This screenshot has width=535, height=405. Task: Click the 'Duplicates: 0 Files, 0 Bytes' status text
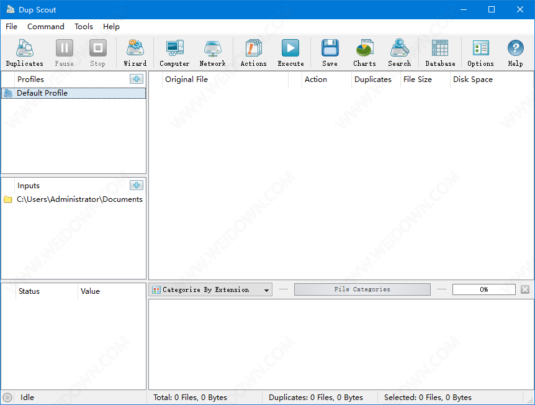[x=316, y=398]
